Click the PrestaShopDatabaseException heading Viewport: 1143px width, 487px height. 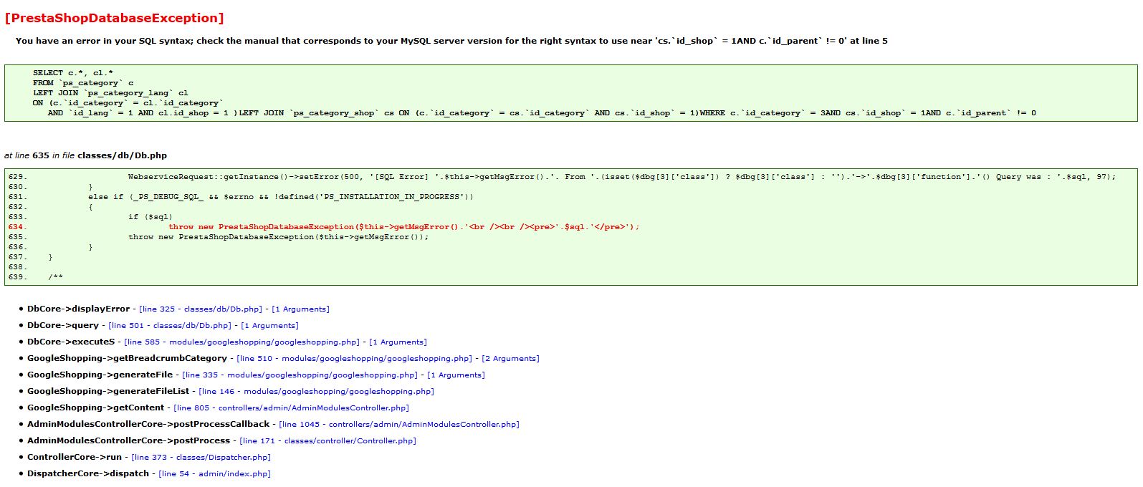(x=114, y=18)
